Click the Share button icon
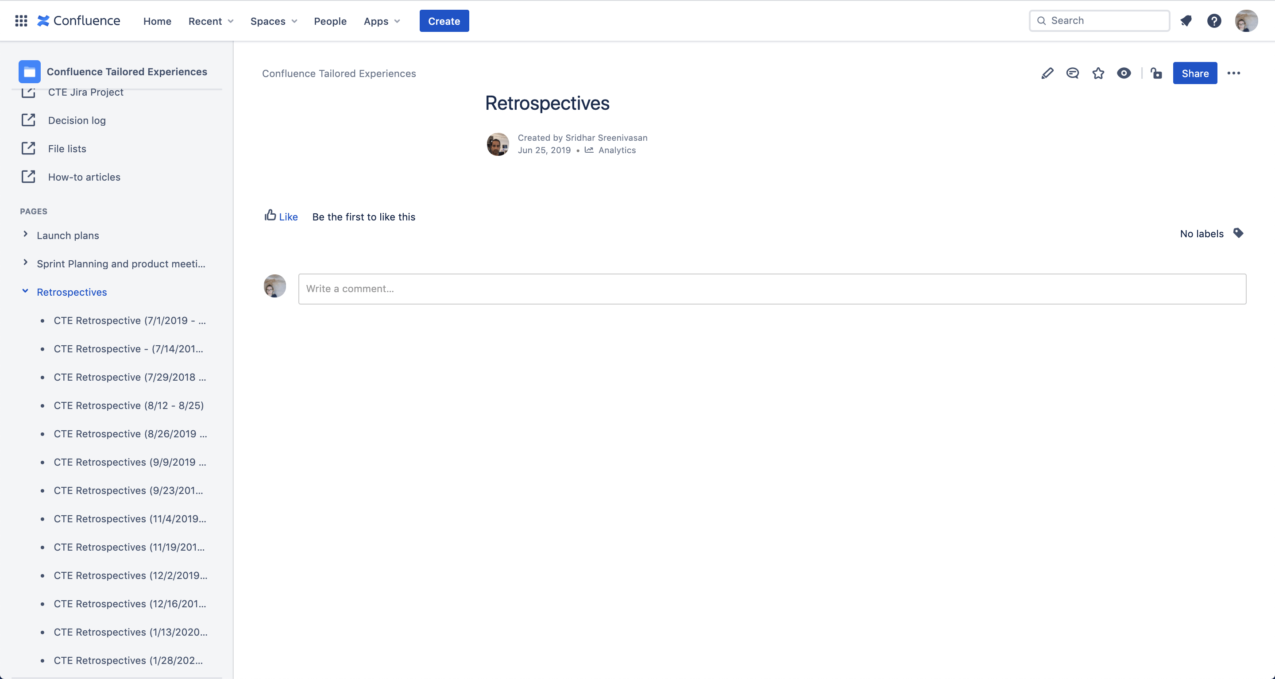The image size is (1275, 679). 1195,73
